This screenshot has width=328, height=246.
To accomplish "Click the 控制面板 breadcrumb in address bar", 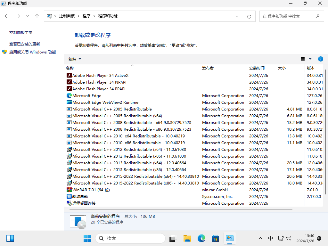I will coord(67,16).
